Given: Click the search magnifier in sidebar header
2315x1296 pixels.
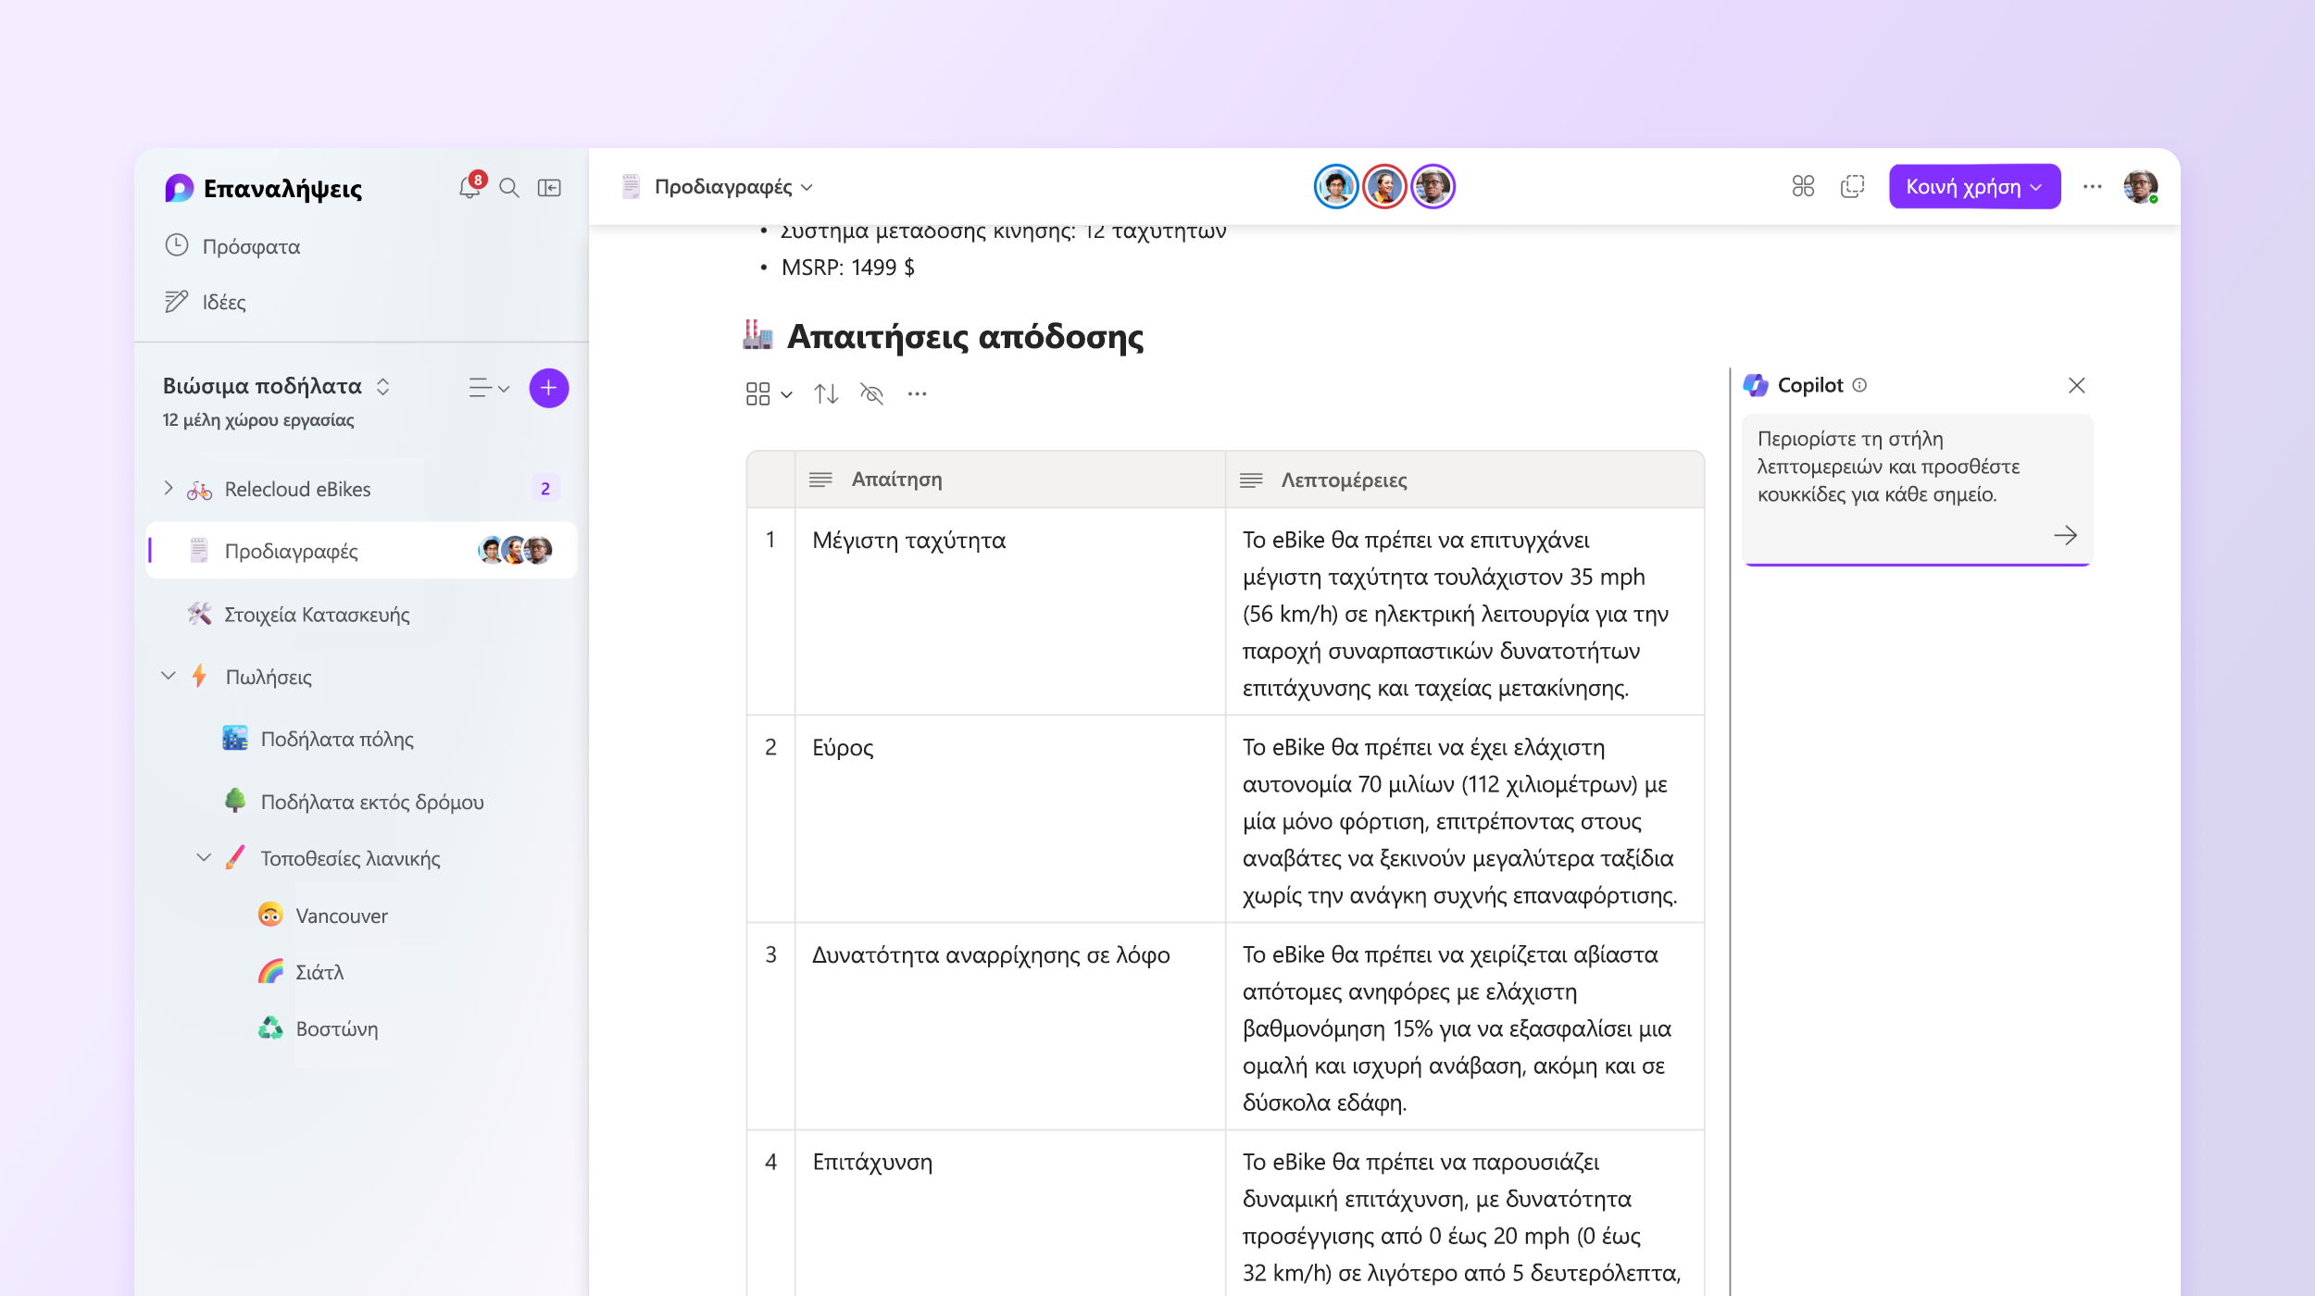Looking at the screenshot, I should coord(509,188).
